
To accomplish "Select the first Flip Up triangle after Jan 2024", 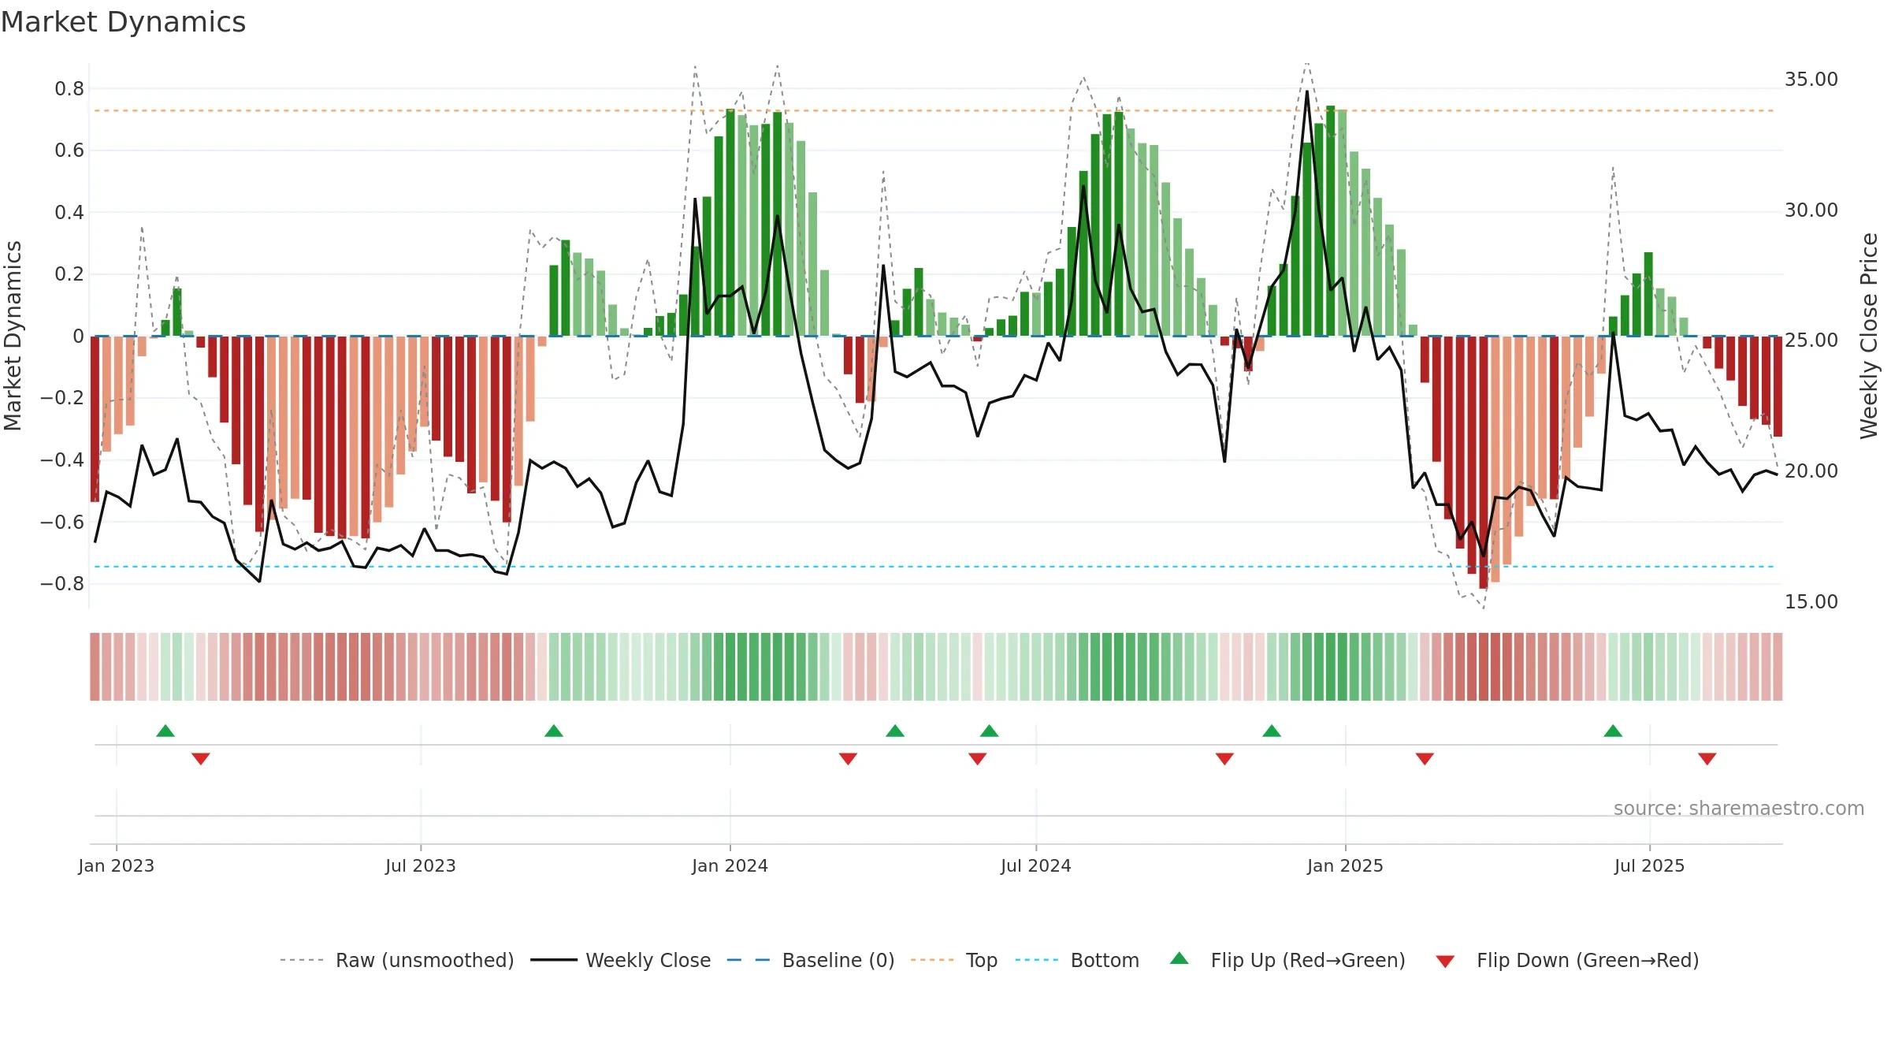I will tap(895, 731).
